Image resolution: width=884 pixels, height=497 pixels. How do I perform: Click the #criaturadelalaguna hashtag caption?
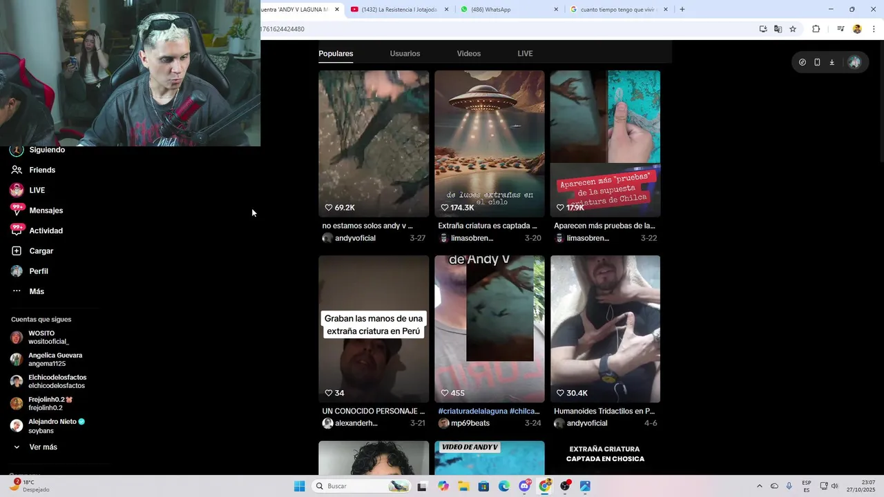point(472,411)
